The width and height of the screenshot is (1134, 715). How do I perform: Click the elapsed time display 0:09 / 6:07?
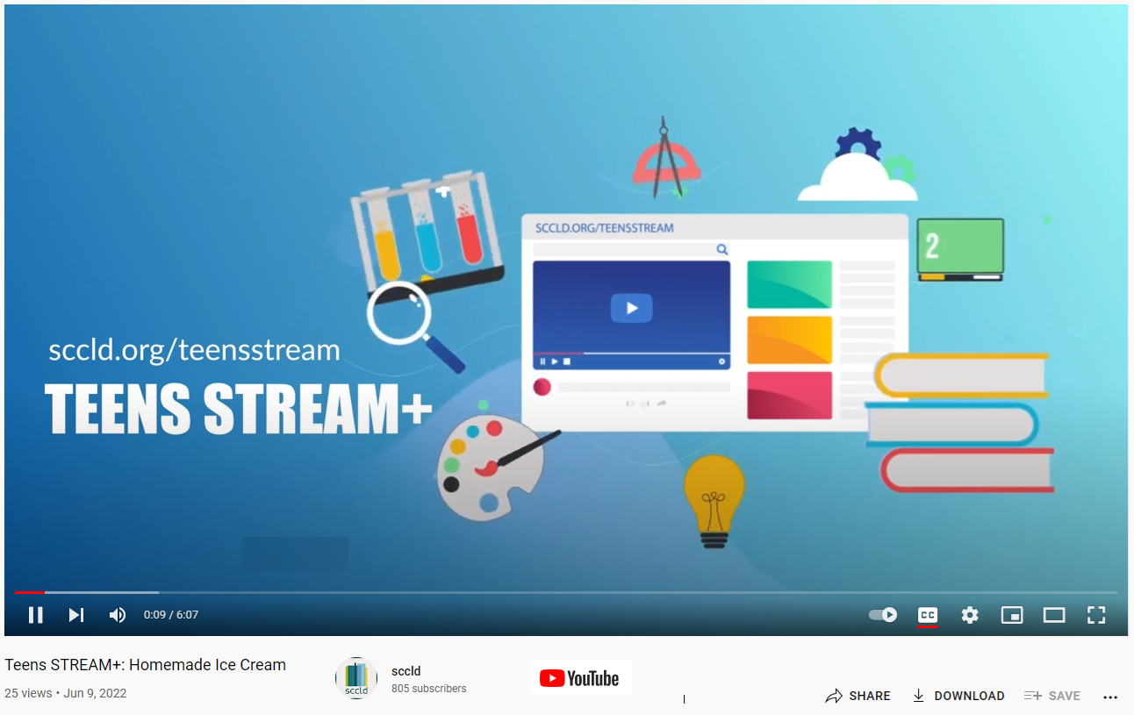[171, 615]
